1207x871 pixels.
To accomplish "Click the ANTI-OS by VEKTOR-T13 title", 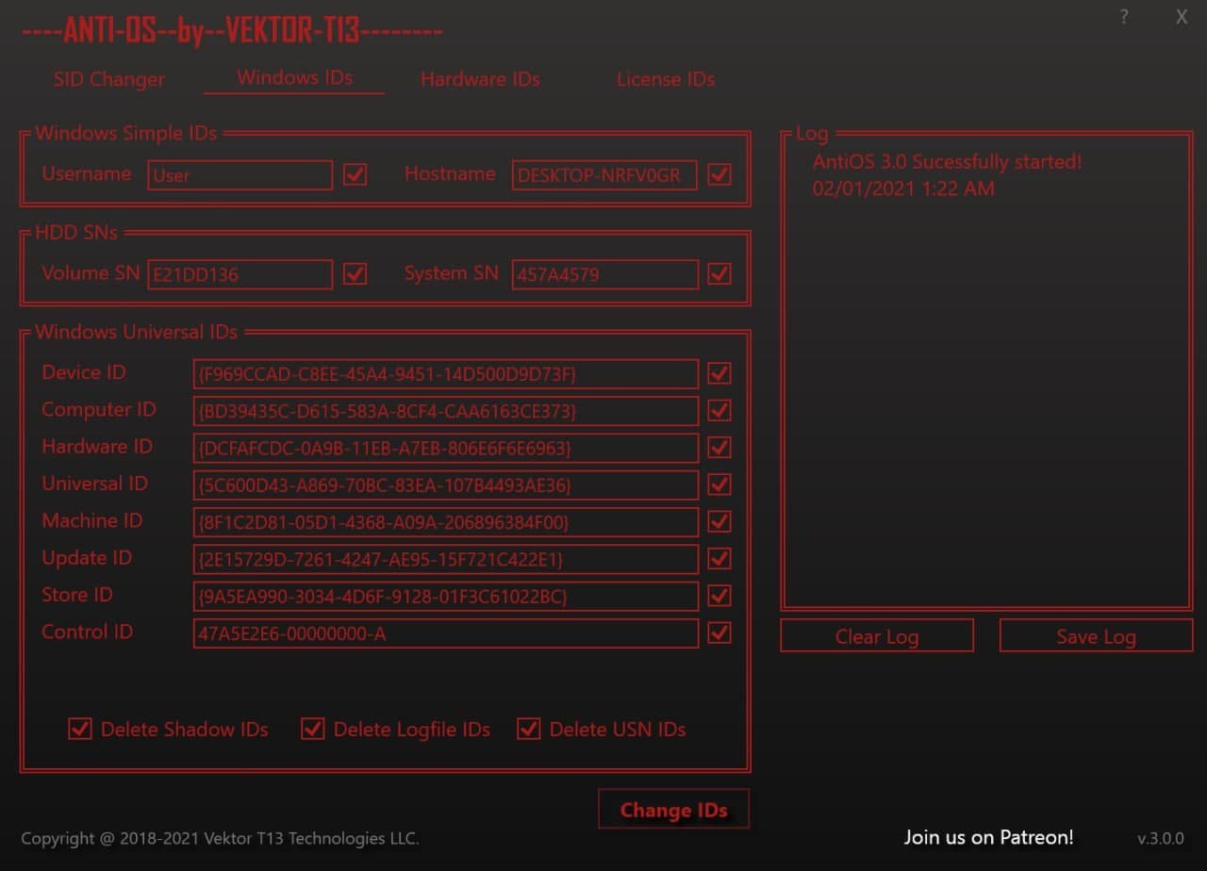I will [x=232, y=31].
